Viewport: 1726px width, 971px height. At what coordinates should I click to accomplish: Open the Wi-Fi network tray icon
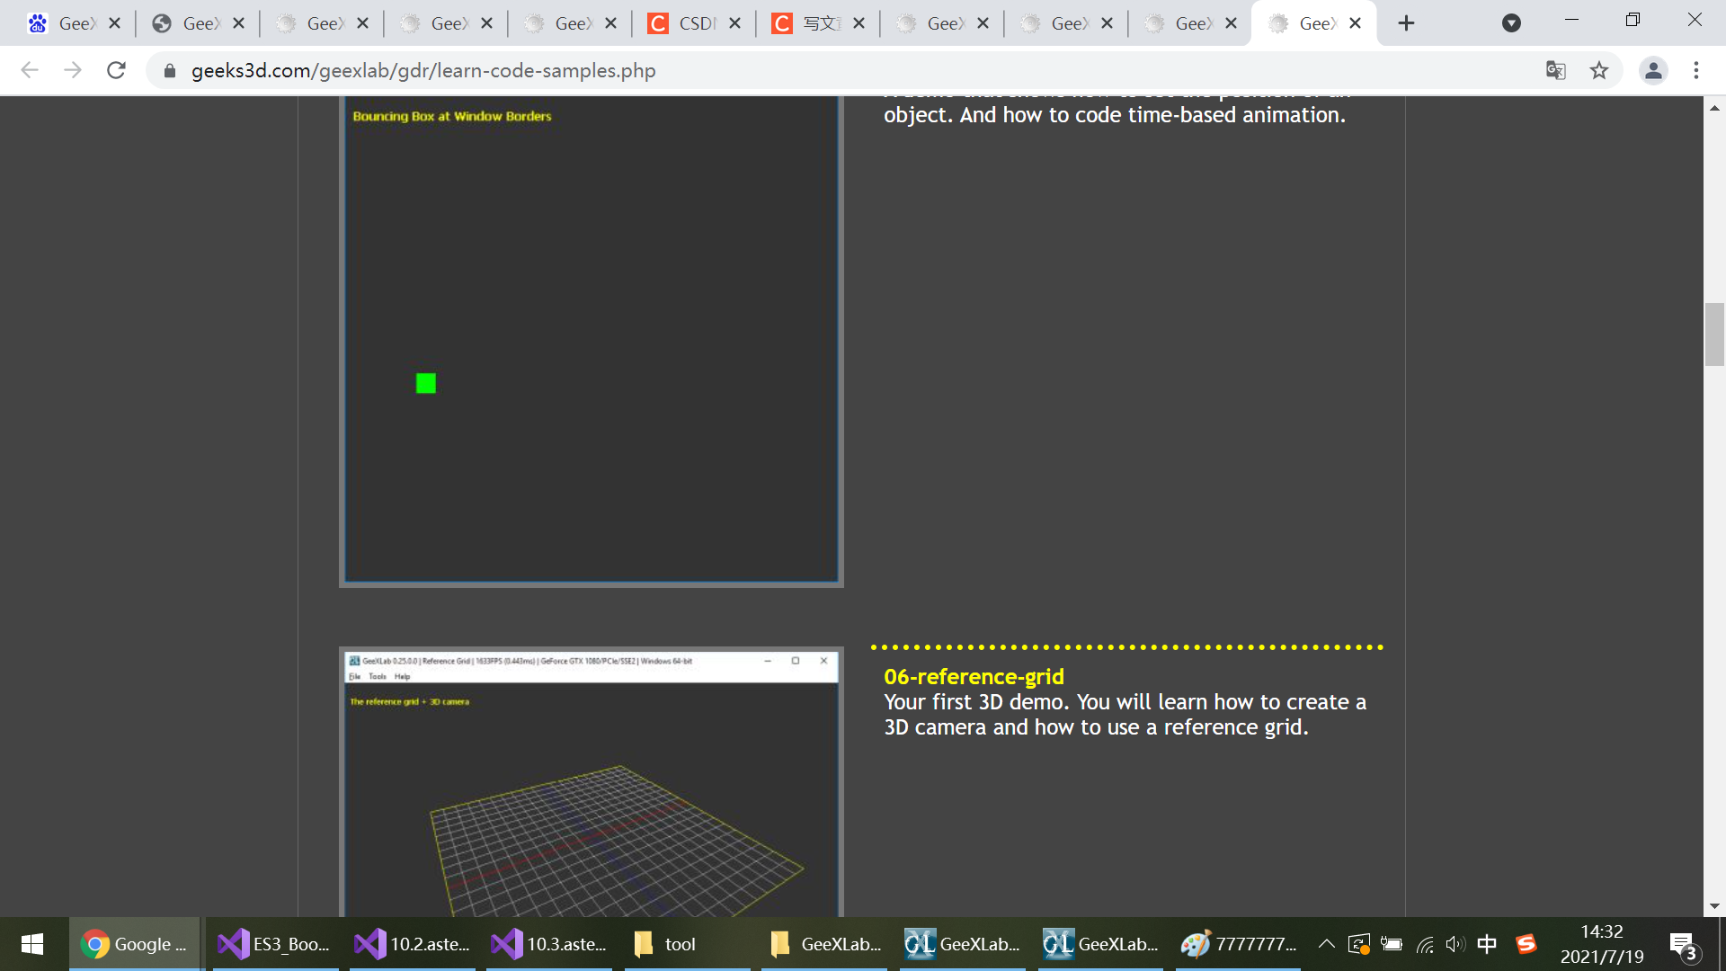pos(1425,944)
